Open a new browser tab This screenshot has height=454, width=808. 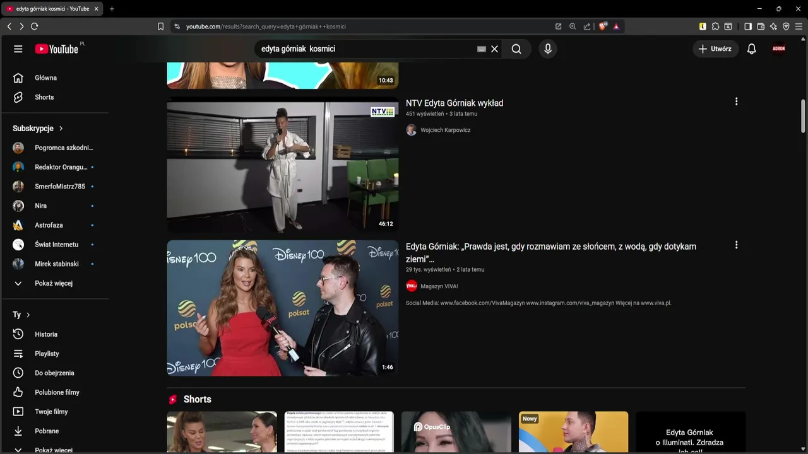coord(112,9)
